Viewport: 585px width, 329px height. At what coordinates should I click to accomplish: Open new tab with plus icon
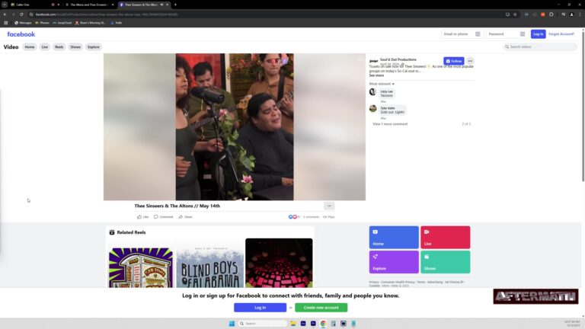(x=175, y=5)
